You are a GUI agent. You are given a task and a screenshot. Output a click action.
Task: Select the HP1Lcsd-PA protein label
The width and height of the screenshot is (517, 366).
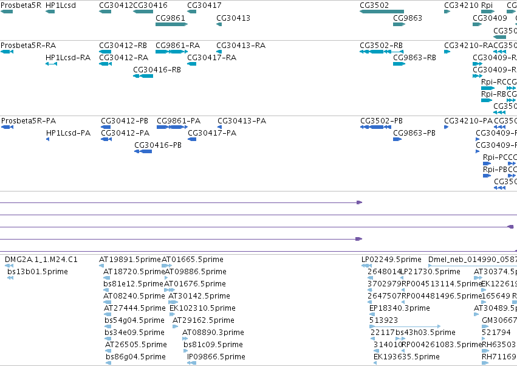pyautogui.click(x=68, y=133)
